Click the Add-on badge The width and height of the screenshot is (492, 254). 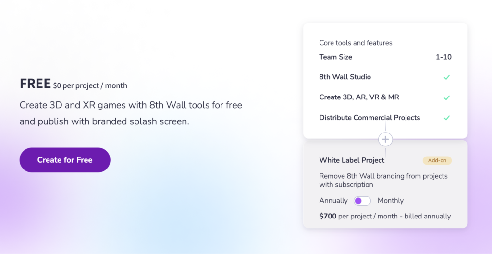pos(437,161)
